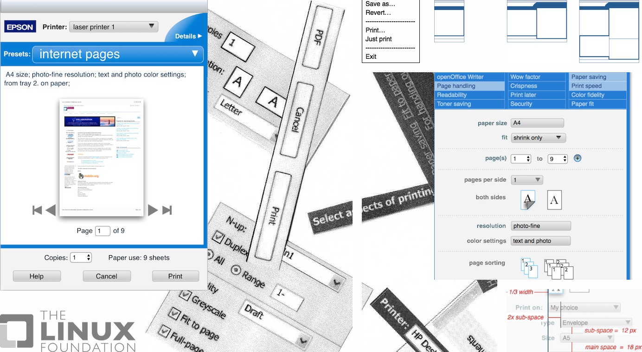
Task: Choose uncollated page sorting icon
Action: [559, 269]
